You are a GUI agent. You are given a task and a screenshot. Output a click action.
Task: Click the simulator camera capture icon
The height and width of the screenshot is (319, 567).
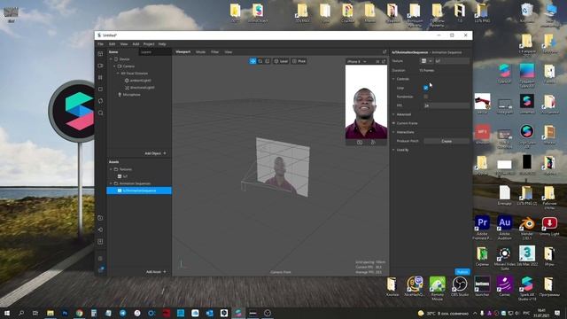pyautogui.click(x=360, y=143)
